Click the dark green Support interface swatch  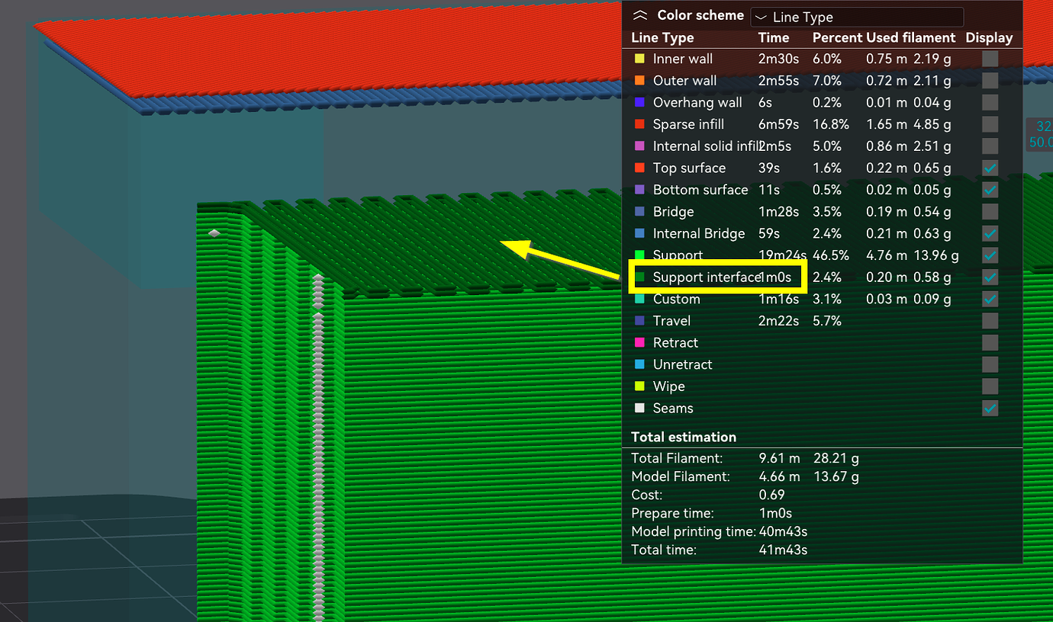(x=639, y=277)
